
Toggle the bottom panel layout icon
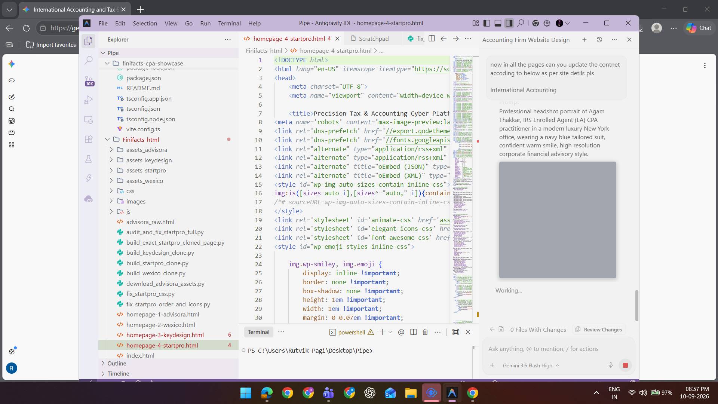[x=498, y=23]
